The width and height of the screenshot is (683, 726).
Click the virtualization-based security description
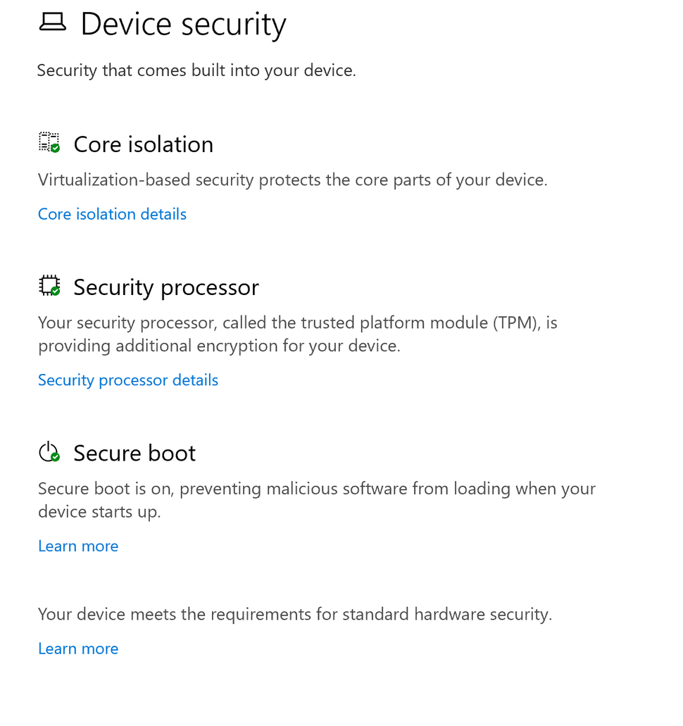pyautogui.click(x=292, y=180)
